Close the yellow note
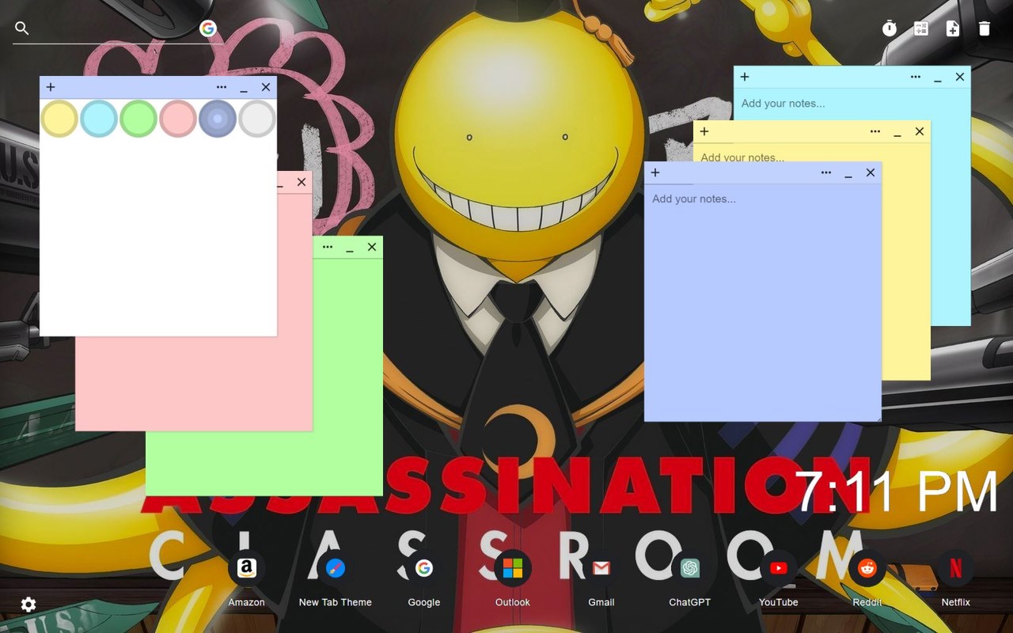The width and height of the screenshot is (1013, 633). (x=920, y=131)
